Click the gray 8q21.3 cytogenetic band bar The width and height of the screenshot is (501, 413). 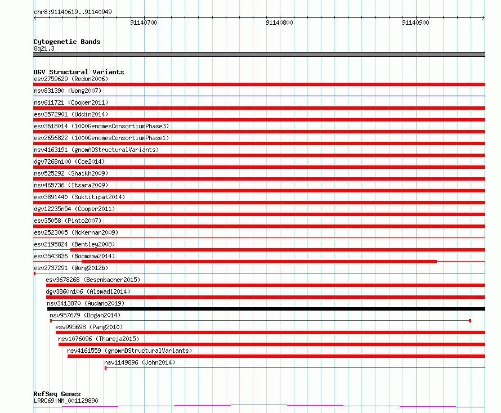[259, 55]
